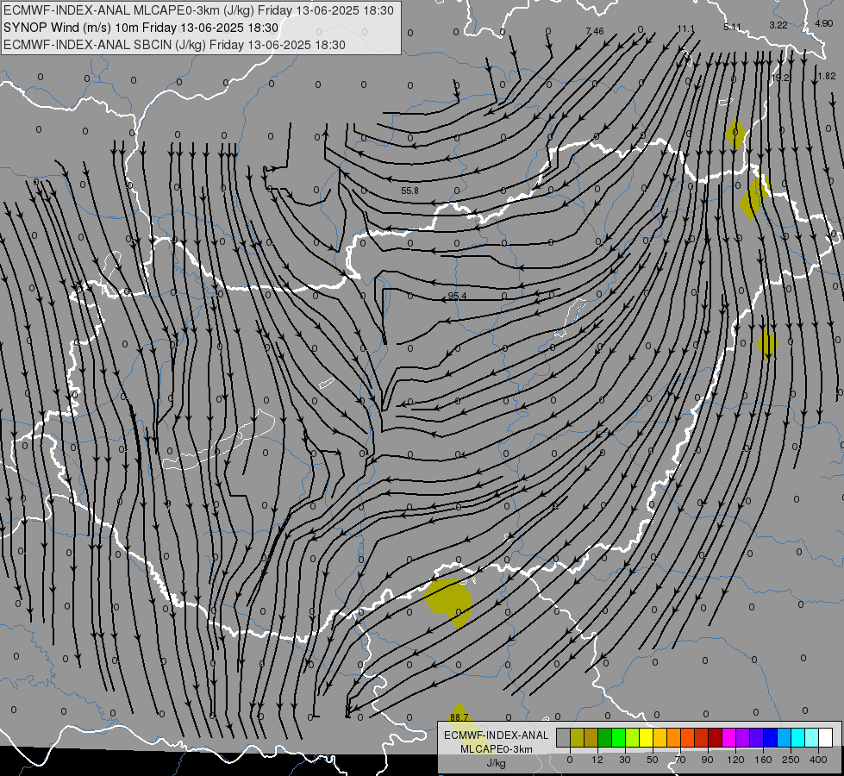Click the 95.4 value on the map
The width and height of the screenshot is (844, 776).
[x=457, y=297]
